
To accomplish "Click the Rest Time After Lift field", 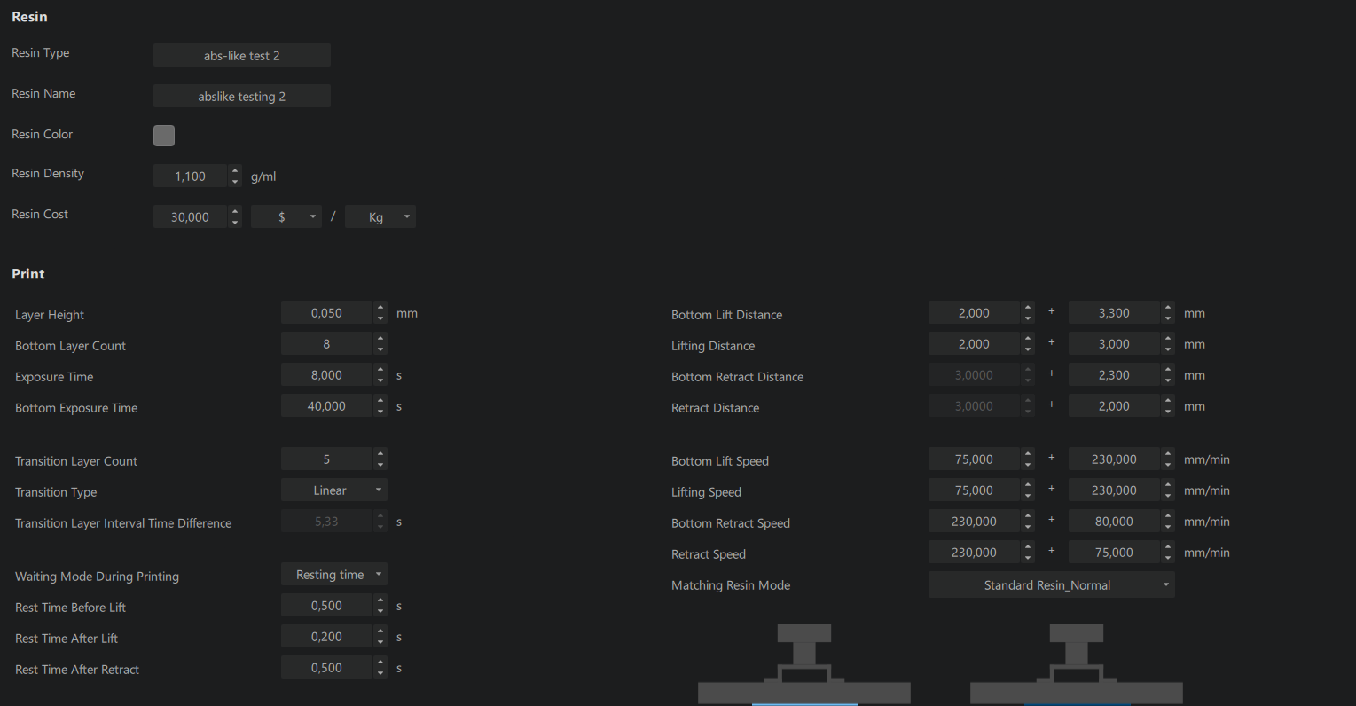I will pos(326,636).
